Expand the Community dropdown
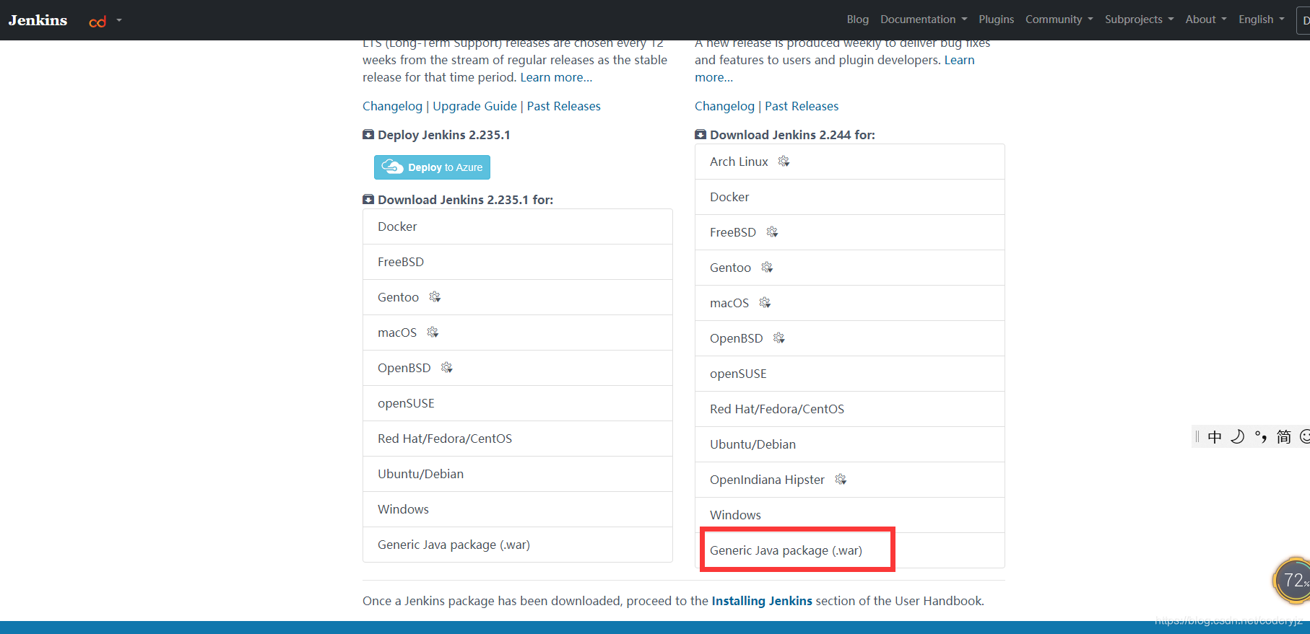Screen dimensions: 1310x634 pyautogui.click(x=1059, y=19)
